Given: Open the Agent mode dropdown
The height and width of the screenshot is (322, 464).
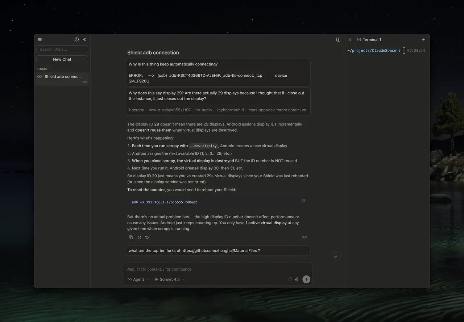Looking at the screenshot, I should [138, 279].
